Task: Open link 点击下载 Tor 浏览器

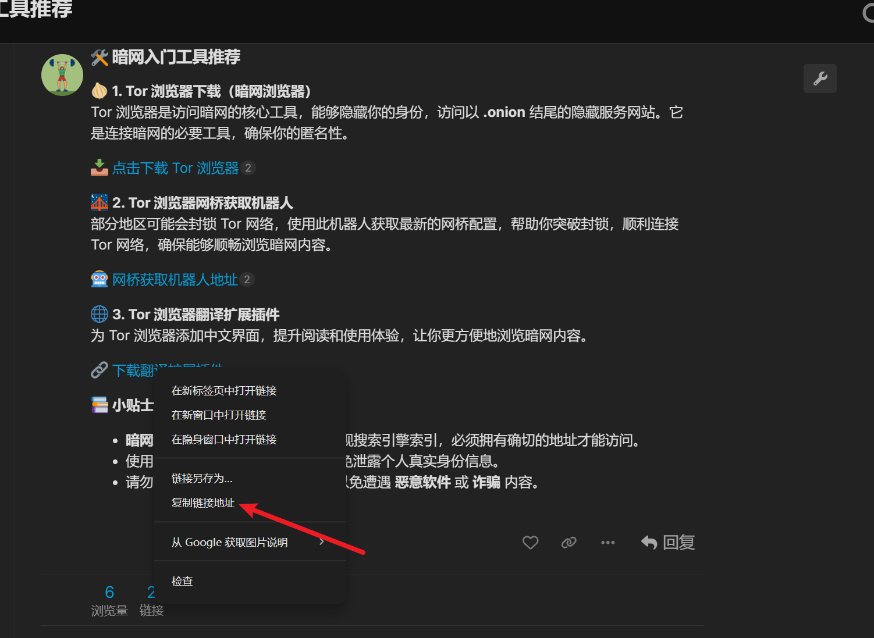Action: (175, 168)
